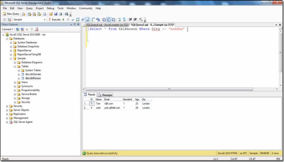The width and height of the screenshot is (284, 162).
Task: Click the editor horizontal scrollbar
Action: click(169, 89)
